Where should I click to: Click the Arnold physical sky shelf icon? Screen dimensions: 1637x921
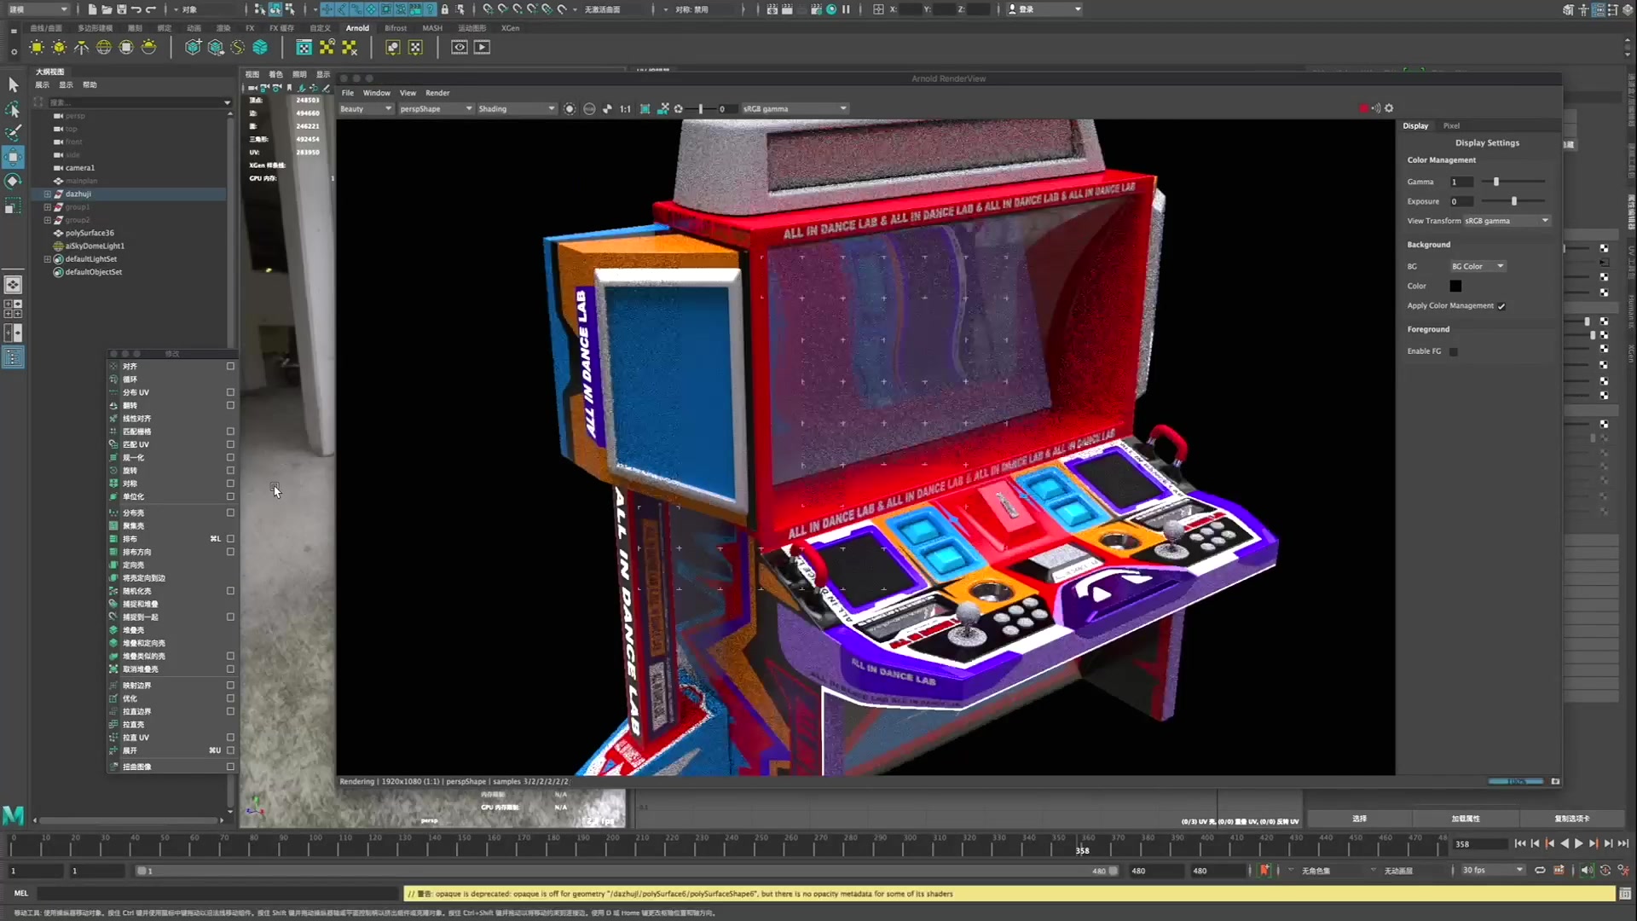pyautogui.click(x=149, y=48)
